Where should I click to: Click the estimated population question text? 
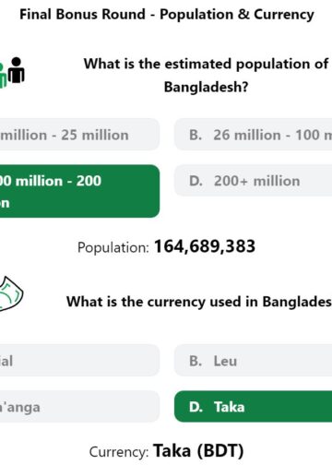[x=207, y=76]
